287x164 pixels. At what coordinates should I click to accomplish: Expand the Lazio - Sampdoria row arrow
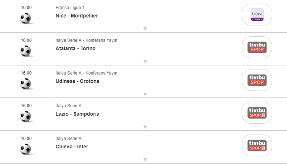[x=145, y=127]
